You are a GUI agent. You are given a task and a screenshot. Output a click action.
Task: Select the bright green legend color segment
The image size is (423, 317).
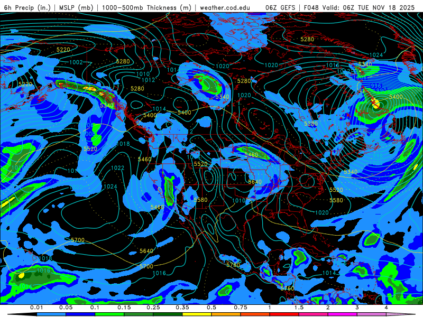(x=109, y=314)
